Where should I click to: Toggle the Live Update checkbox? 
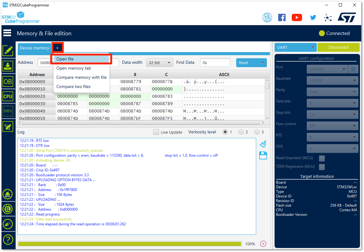point(156,132)
